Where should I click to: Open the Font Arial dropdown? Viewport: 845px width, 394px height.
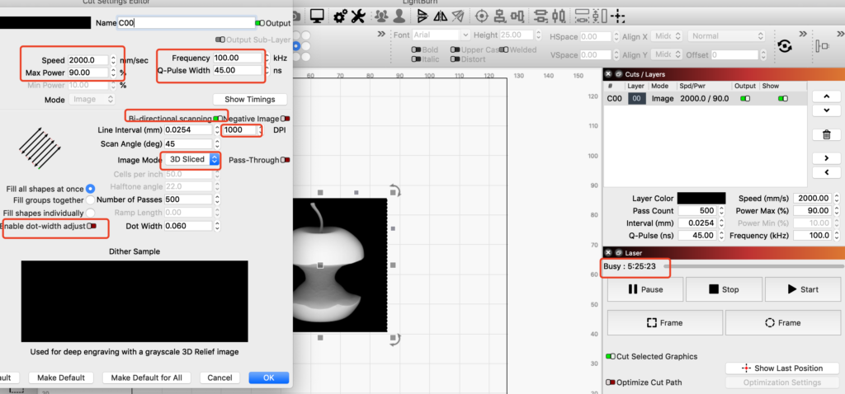[x=440, y=35]
